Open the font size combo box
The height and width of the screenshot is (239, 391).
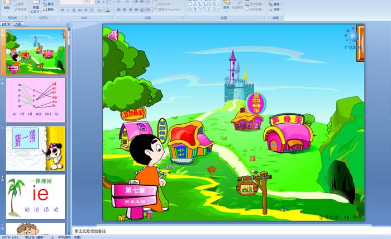point(89,2)
